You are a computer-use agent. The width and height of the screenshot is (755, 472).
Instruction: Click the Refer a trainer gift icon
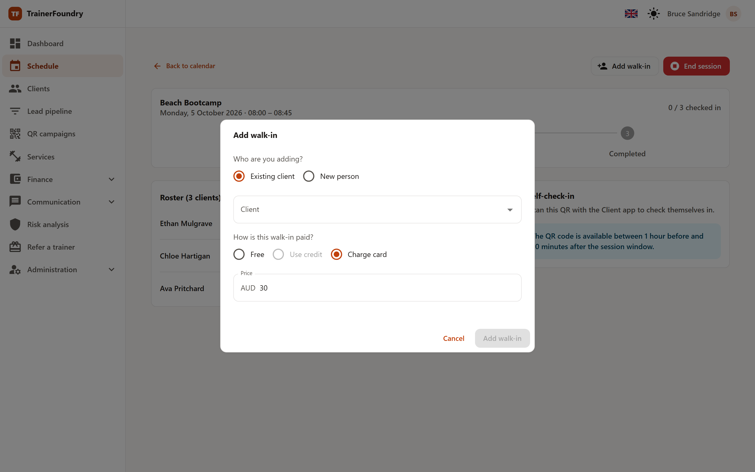pyautogui.click(x=15, y=246)
